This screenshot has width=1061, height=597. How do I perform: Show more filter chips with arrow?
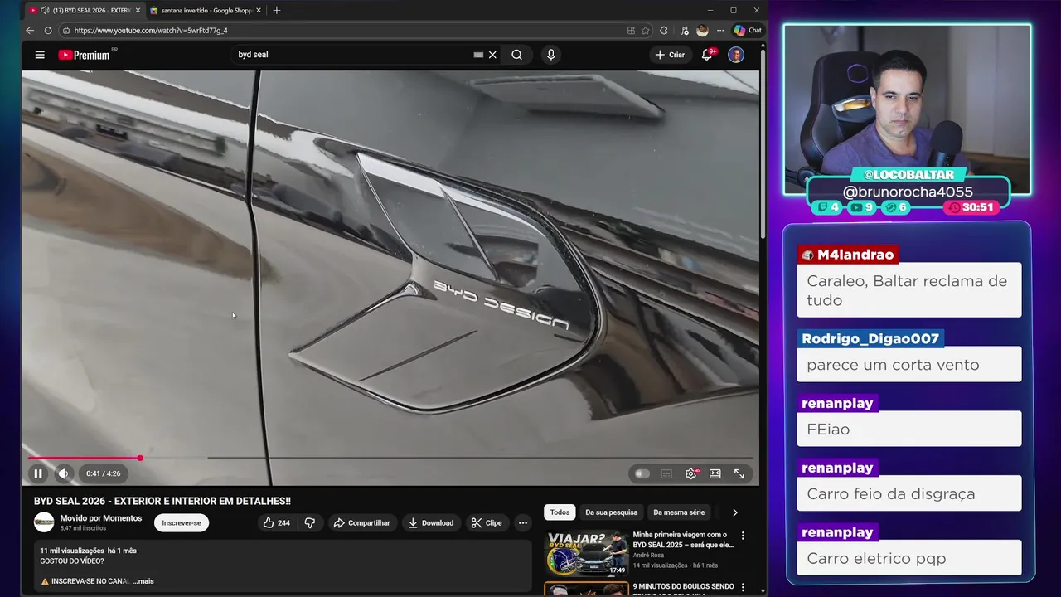click(x=734, y=512)
